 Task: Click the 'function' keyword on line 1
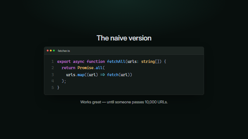click(x=96, y=61)
